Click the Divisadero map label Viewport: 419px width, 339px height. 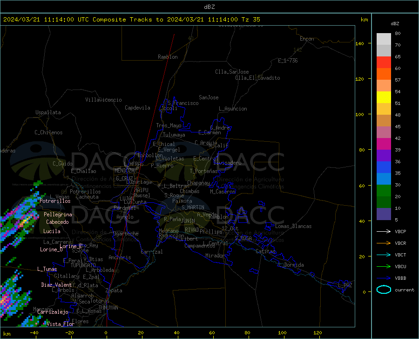(227, 163)
